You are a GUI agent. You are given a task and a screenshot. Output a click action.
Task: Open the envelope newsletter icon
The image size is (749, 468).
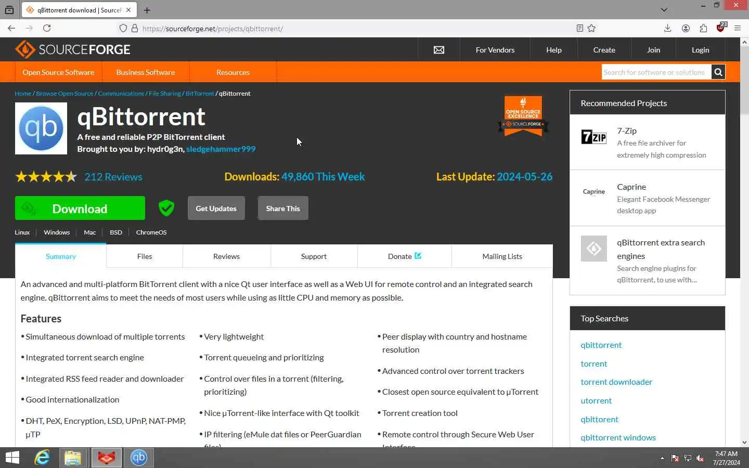439,50
